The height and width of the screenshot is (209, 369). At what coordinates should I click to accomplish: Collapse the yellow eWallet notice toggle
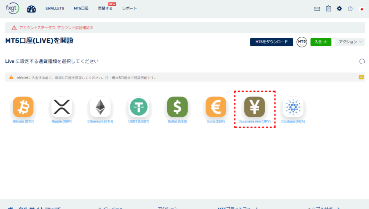pos(361,77)
